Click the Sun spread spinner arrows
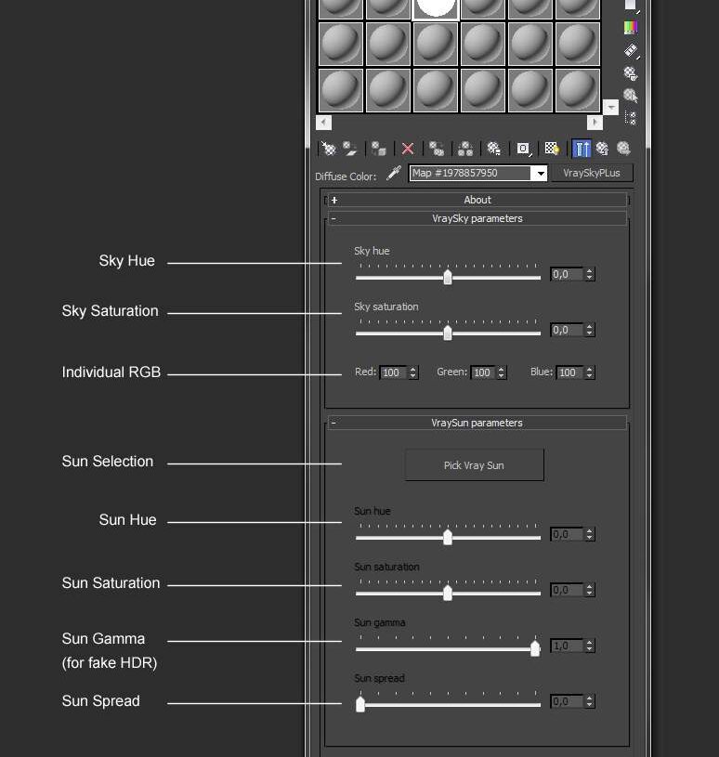Viewport: 719px width, 757px height. 589,701
